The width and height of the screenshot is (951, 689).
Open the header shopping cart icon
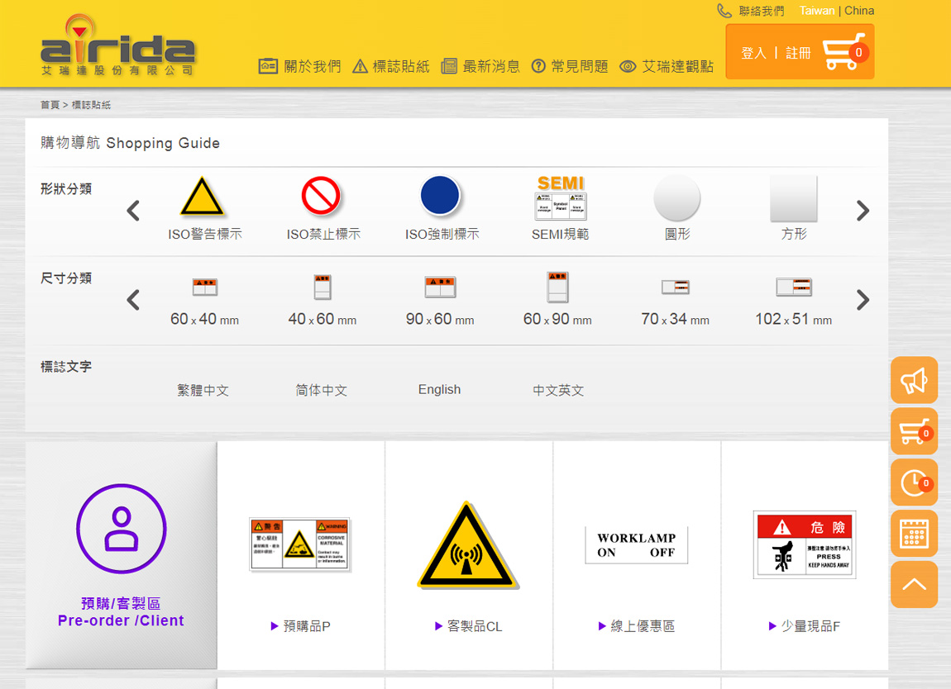point(844,52)
